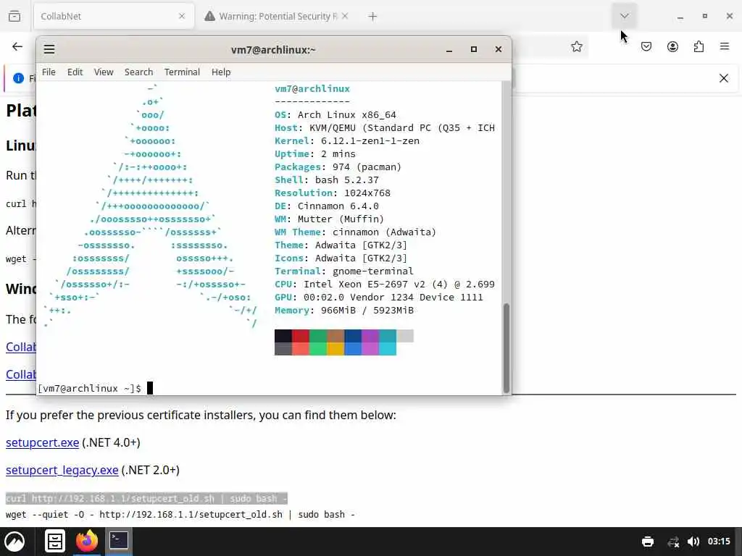Open the Cinnamon main menu
Screen dimensions: 742x556
pos(14,542)
